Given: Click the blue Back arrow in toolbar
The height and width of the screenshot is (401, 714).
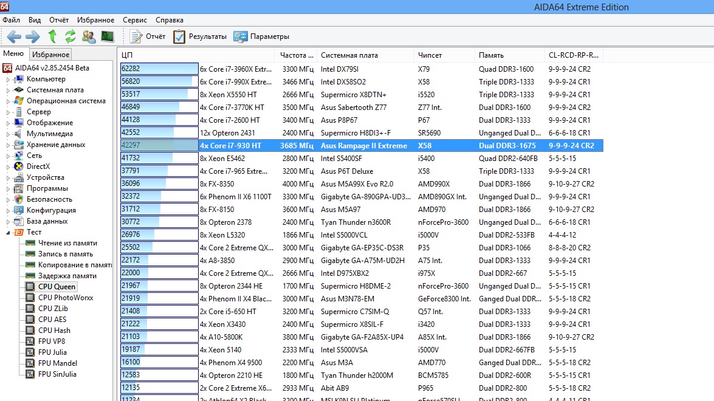Looking at the screenshot, I should 14,36.
